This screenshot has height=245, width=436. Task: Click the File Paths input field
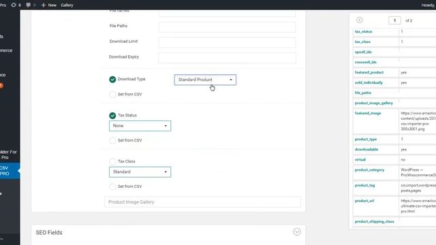click(x=227, y=27)
